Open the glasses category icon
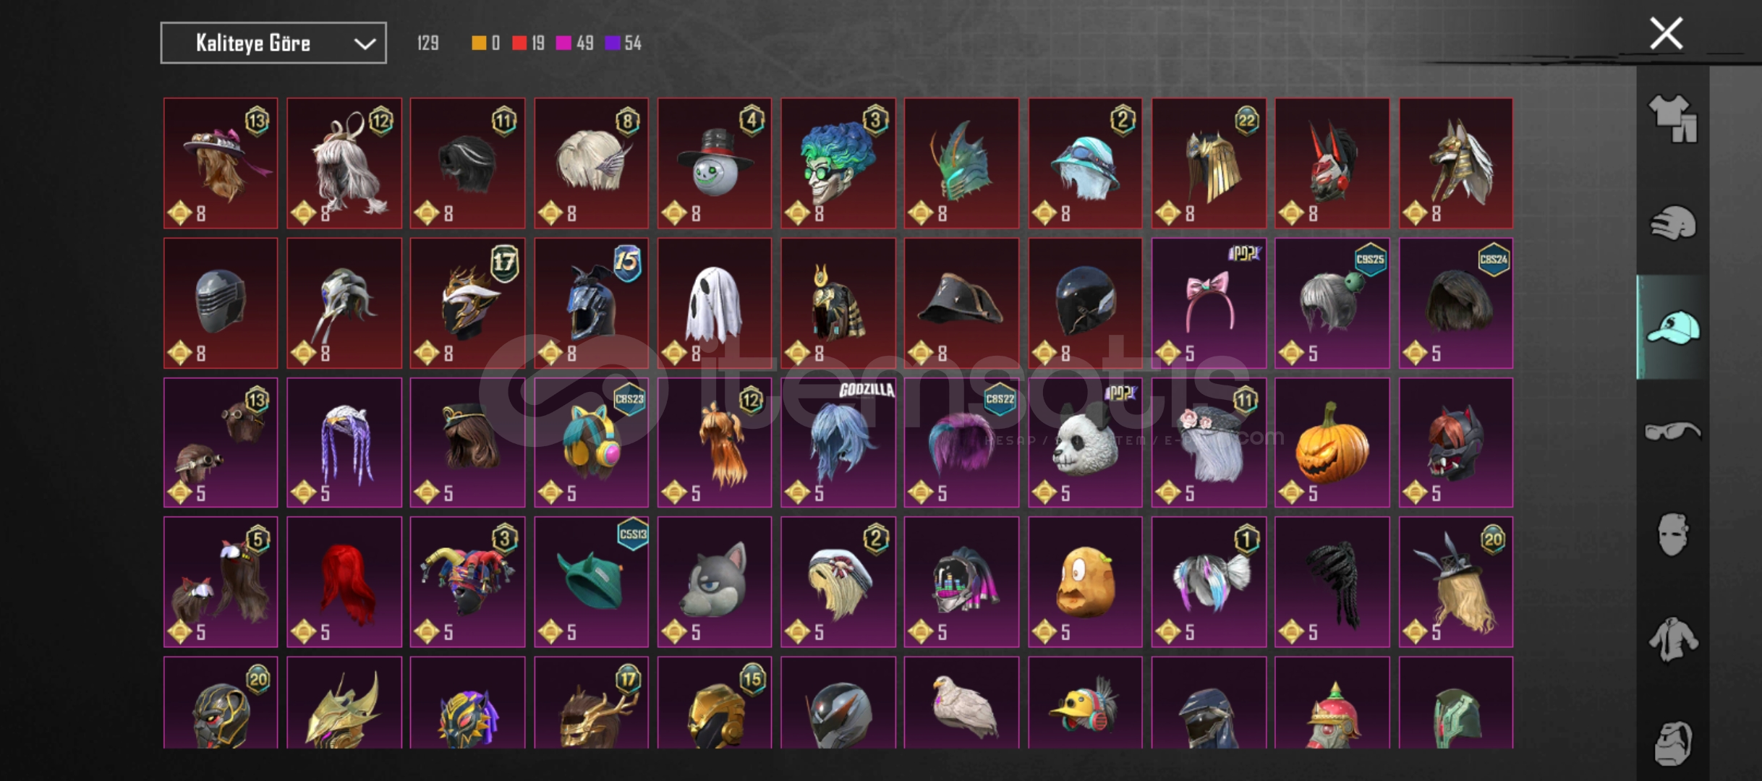This screenshot has height=781, width=1762. click(1673, 432)
